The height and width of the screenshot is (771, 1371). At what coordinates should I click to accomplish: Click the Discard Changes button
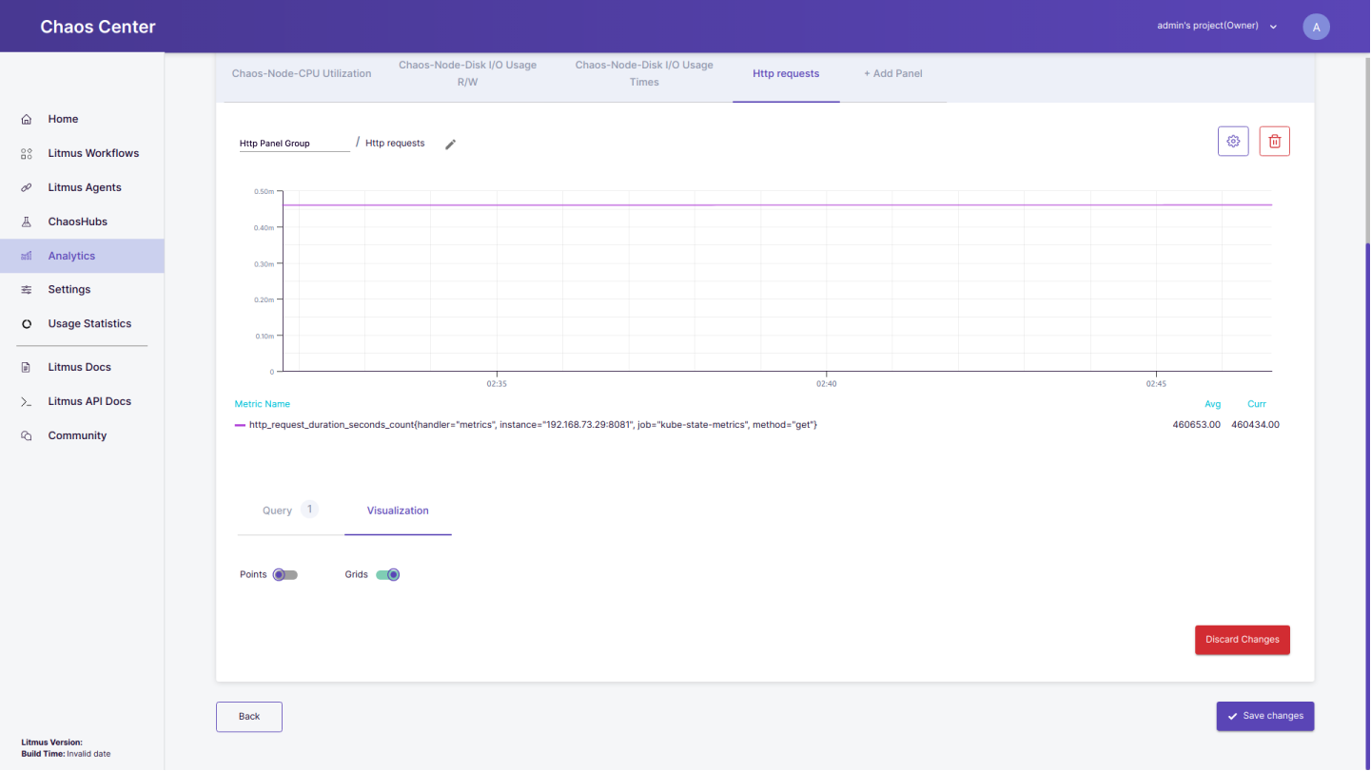click(1242, 640)
